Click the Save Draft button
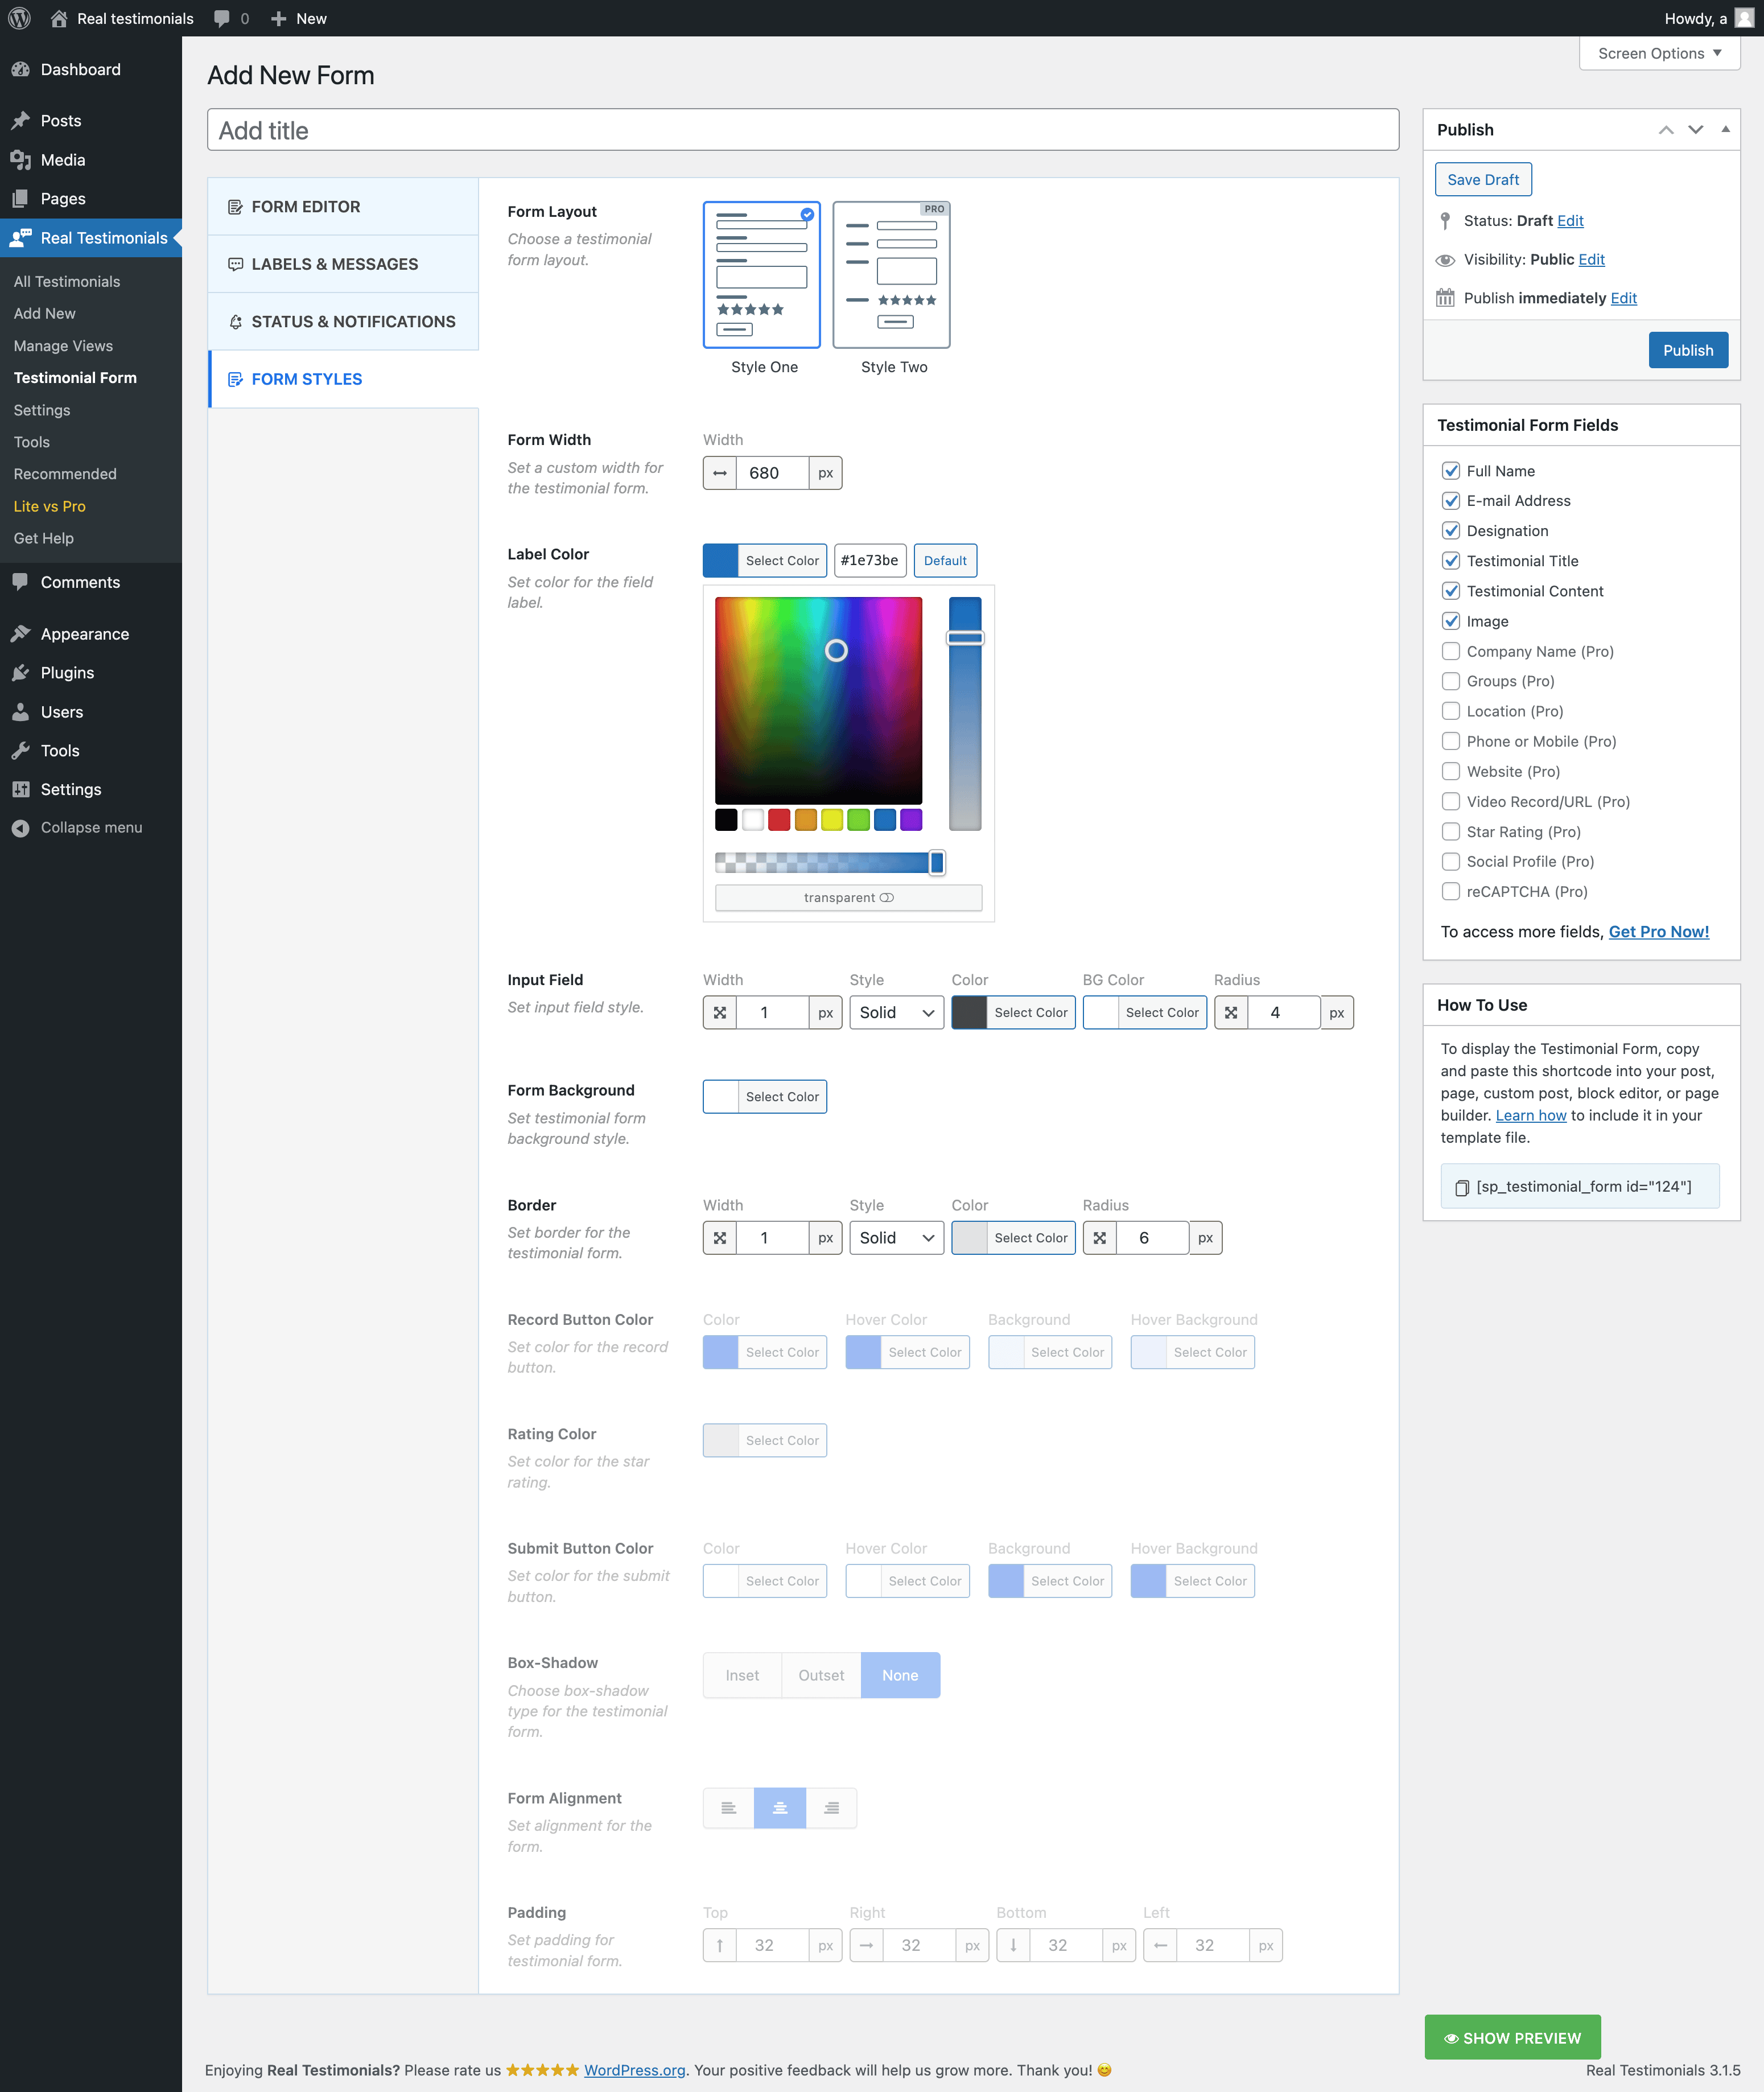This screenshot has height=2092, width=1764. (1482, 180)
